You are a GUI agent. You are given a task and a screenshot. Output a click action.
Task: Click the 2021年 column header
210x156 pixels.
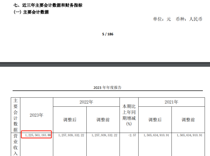coord(171,102)
